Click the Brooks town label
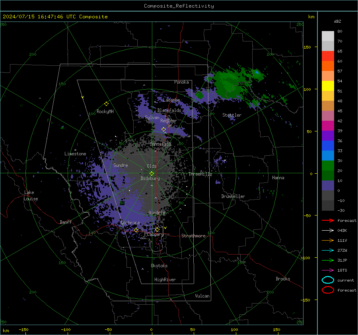Viewport: 358px width, 335px height. click(x=283, y=279)
